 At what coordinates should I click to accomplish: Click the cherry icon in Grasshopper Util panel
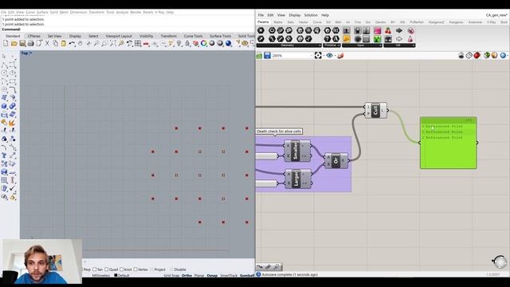click(388, 30)
